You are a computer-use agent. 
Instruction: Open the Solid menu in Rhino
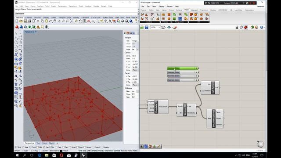click(x=47, y=6)
